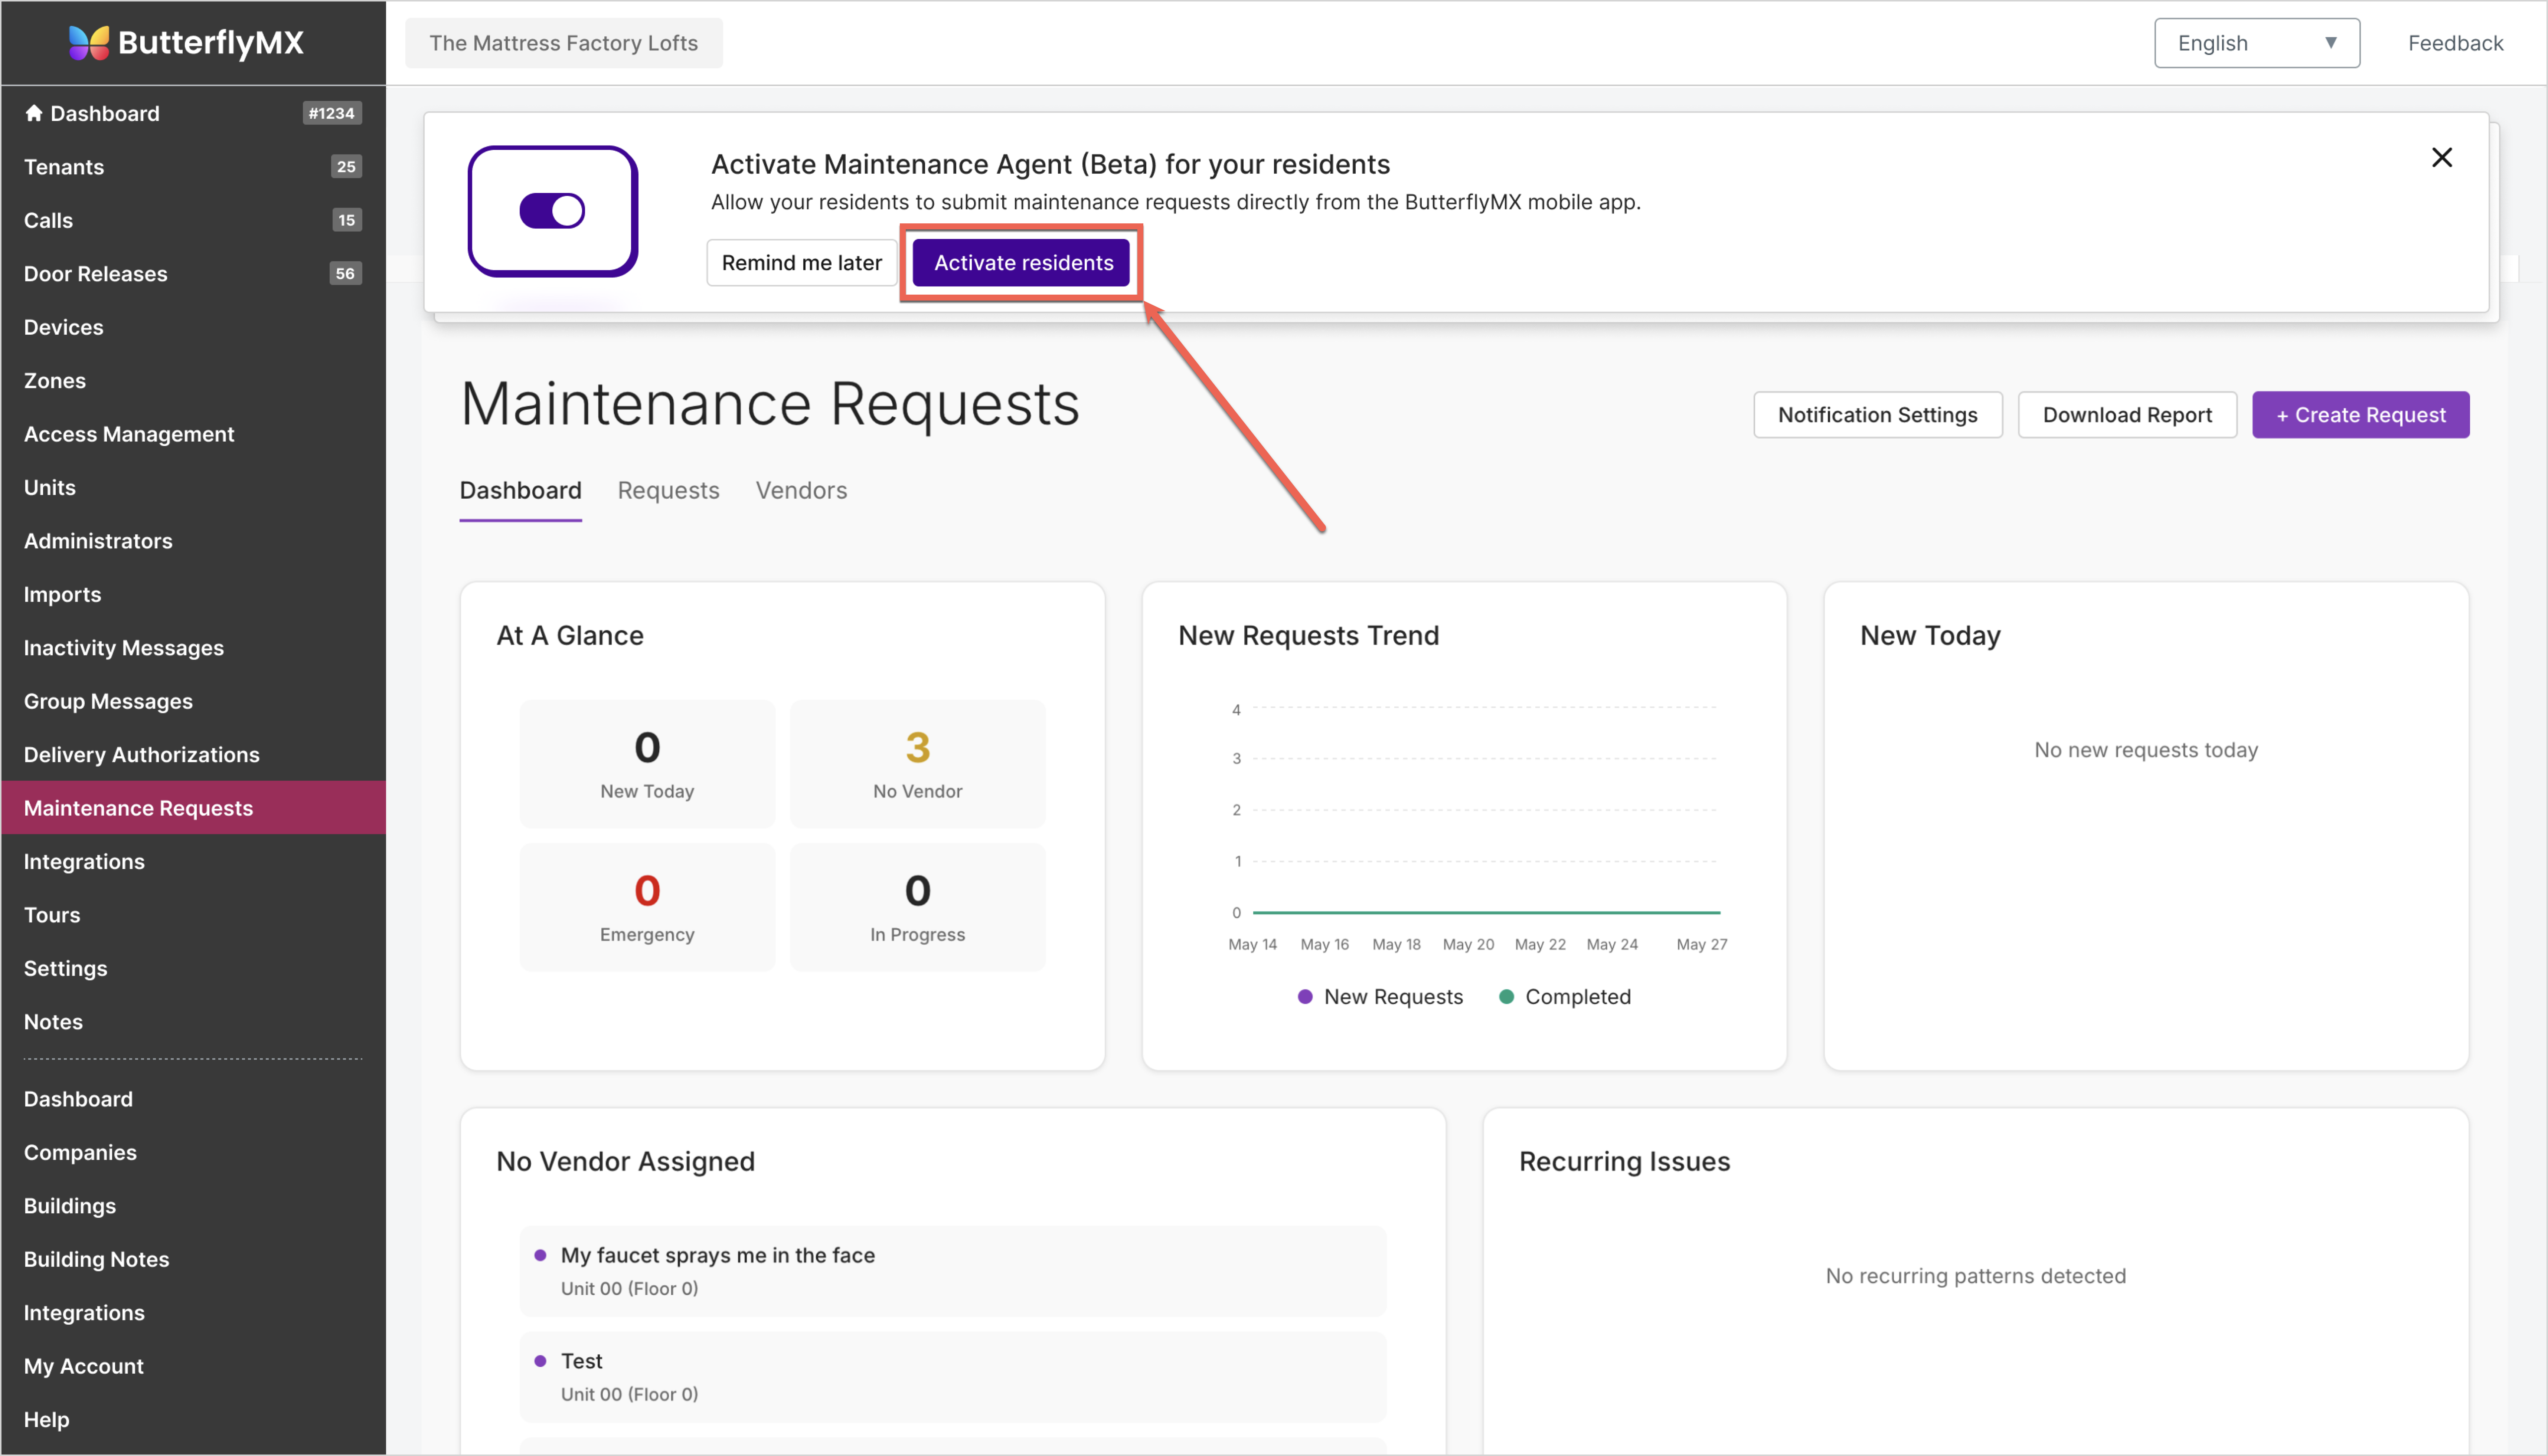Switch to the Vendors tab

(x=801, y=490)
